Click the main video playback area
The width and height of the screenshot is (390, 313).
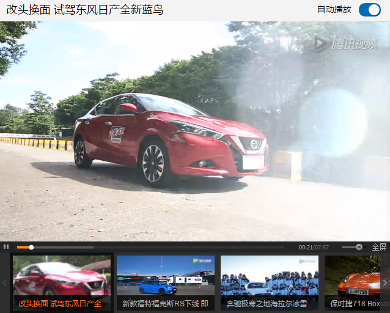195,131
